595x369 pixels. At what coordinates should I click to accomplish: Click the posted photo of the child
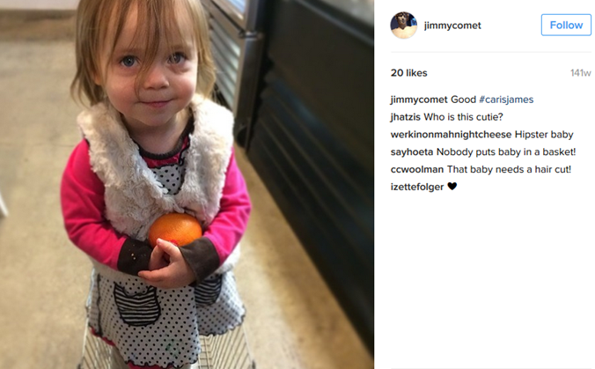(x=187, y=185)
